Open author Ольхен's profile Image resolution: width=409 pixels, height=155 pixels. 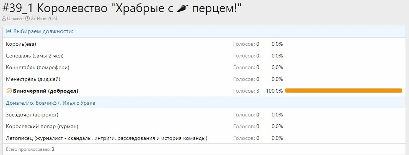14,19
